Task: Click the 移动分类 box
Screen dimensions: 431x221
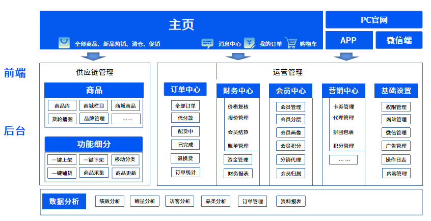Action: point(125,159)
